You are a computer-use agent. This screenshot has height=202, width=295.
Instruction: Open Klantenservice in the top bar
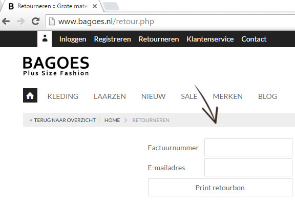210,39
